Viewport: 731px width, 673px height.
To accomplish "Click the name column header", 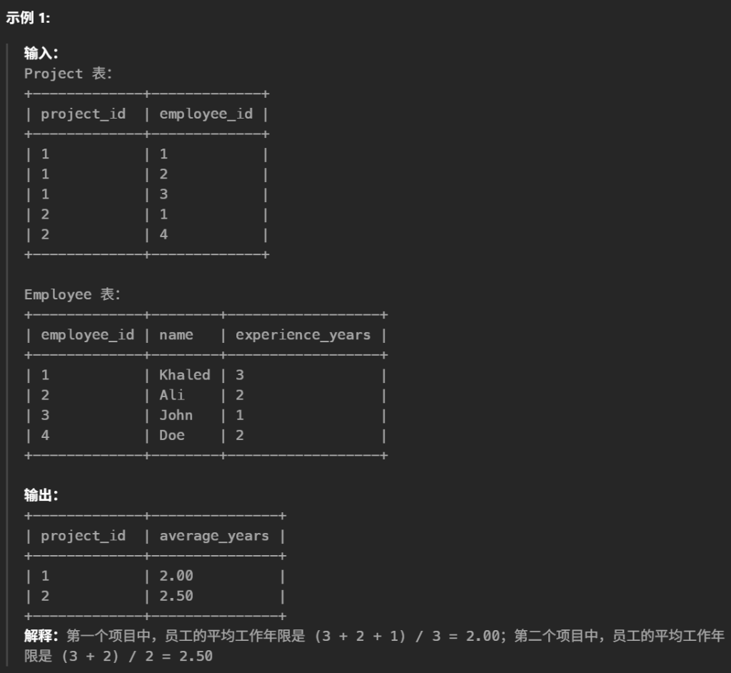I will click(x=176, y=335).
